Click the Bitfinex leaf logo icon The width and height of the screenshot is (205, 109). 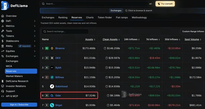[x=52, y=77]
